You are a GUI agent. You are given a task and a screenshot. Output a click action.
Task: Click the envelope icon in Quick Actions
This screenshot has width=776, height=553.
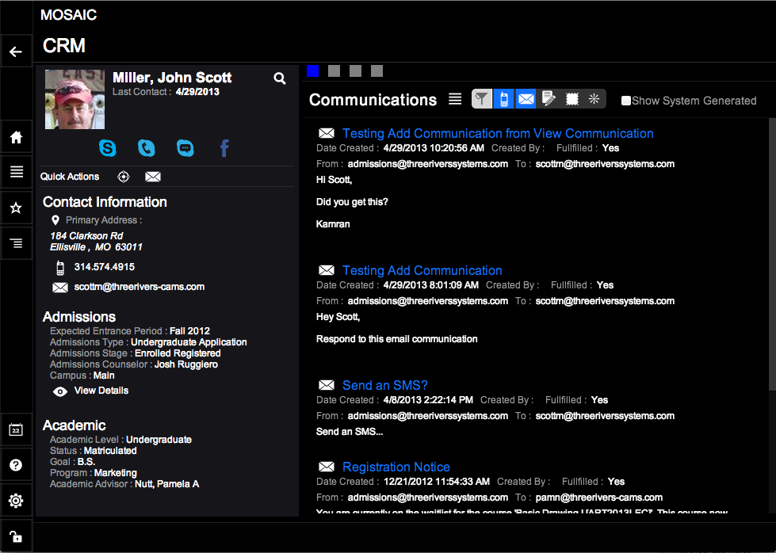[153, 177]
